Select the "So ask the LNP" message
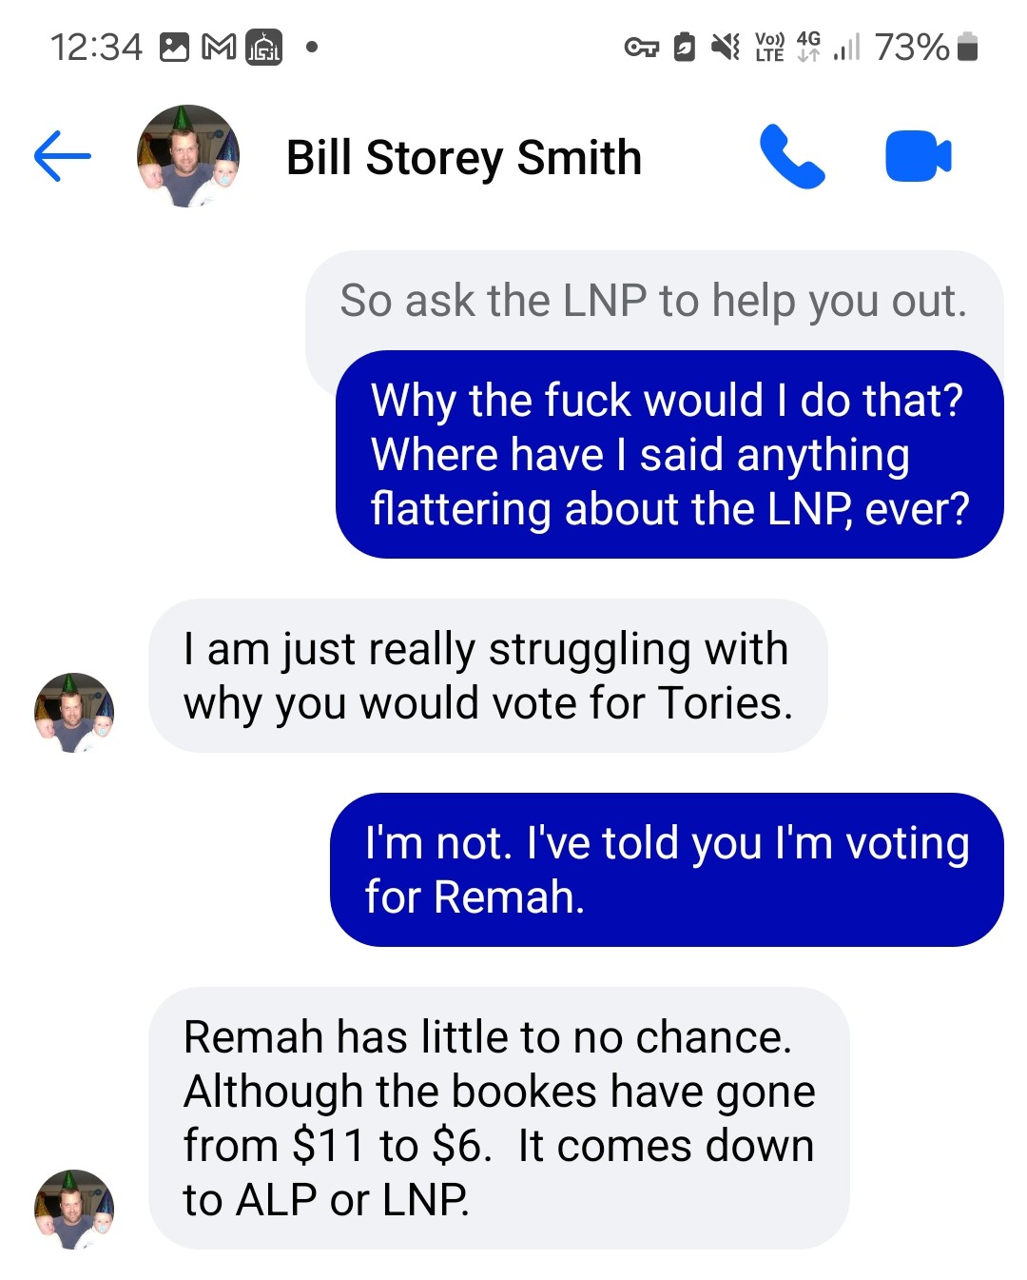 click(654, 302)
